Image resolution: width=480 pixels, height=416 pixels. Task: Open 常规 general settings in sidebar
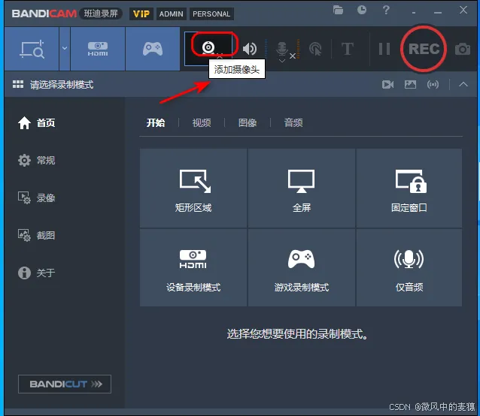point(37,161)
